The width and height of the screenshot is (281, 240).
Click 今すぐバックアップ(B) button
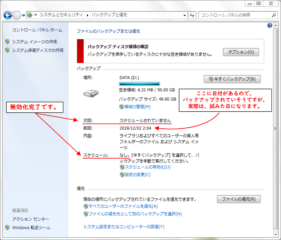[x=232, y=79]
